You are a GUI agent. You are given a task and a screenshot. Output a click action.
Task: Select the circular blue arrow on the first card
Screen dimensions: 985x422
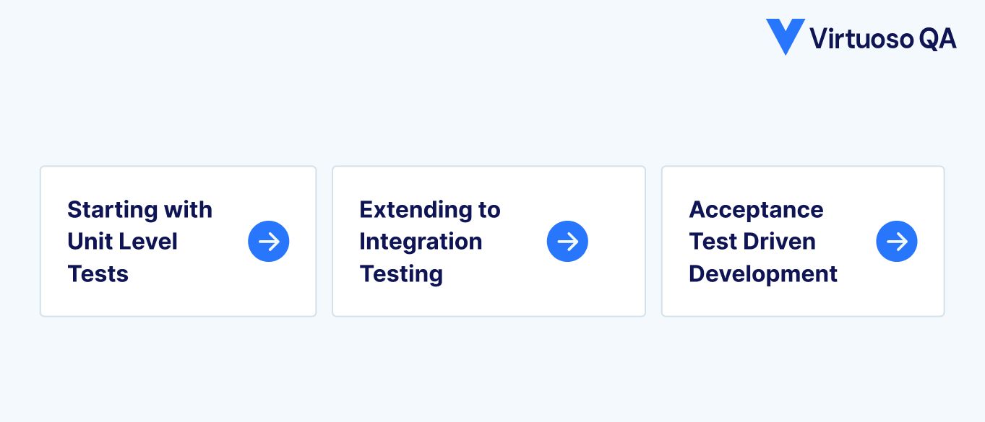pos(269,241)
